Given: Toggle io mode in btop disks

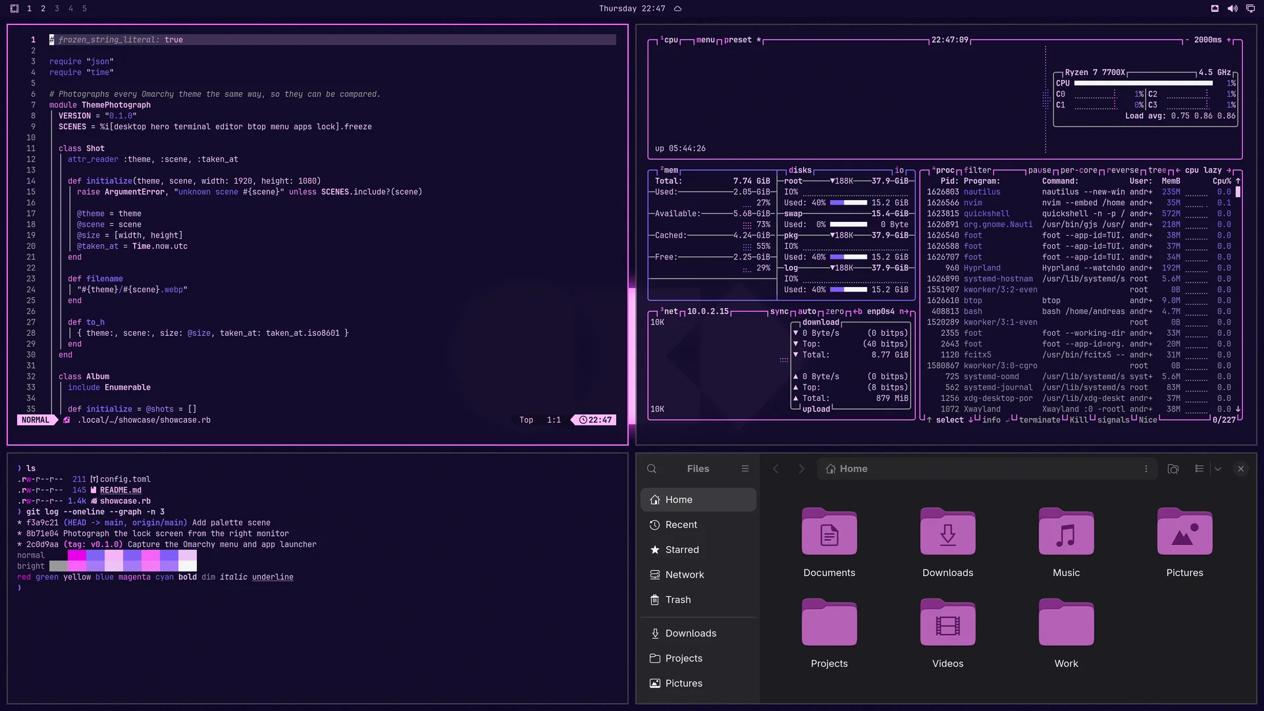Looking at the screenshot, I should pos(899,171).
